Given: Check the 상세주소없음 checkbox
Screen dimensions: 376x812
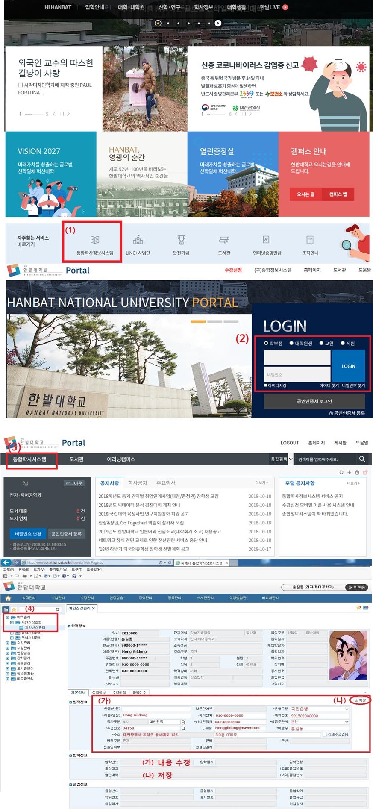Looking at the screenshot, I should (324, 735).
